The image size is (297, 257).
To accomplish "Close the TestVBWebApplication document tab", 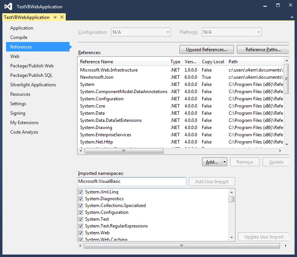I will 62,17.
